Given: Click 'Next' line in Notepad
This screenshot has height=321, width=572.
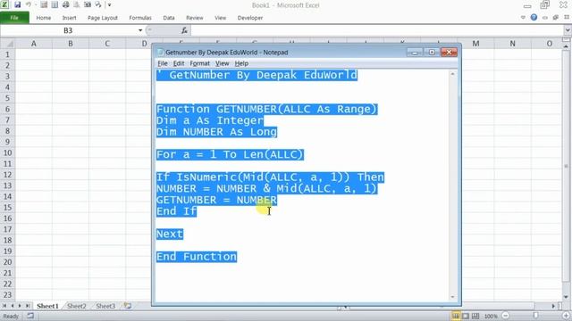Looking at the screenshot, I should [170, 234].
